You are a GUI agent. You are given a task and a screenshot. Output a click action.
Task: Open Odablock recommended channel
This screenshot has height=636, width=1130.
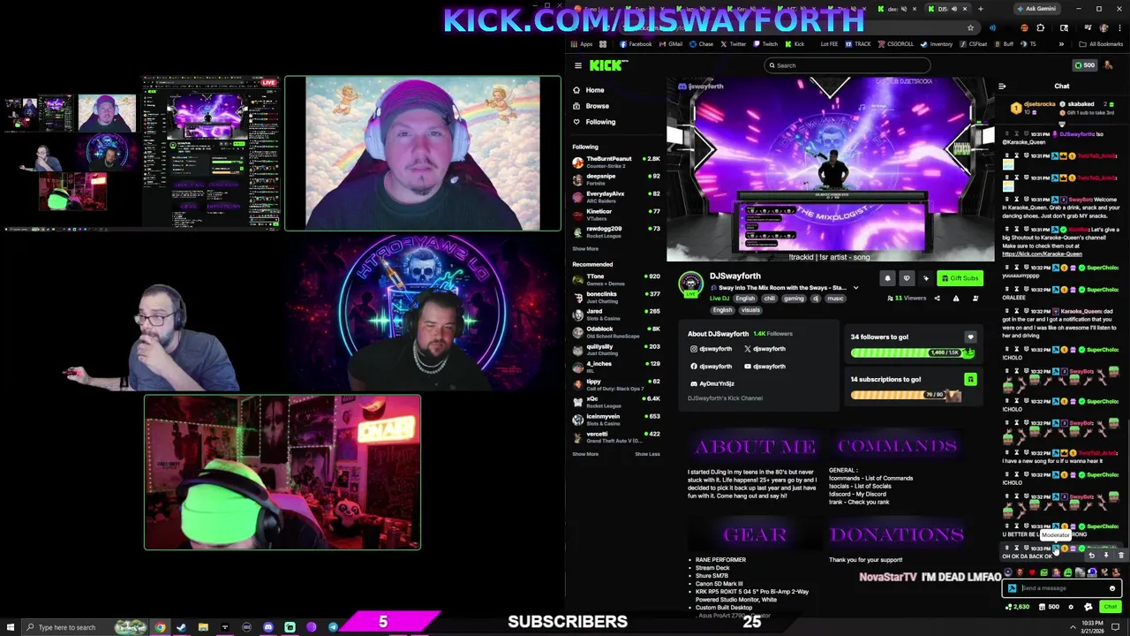(x=615, y=332)
